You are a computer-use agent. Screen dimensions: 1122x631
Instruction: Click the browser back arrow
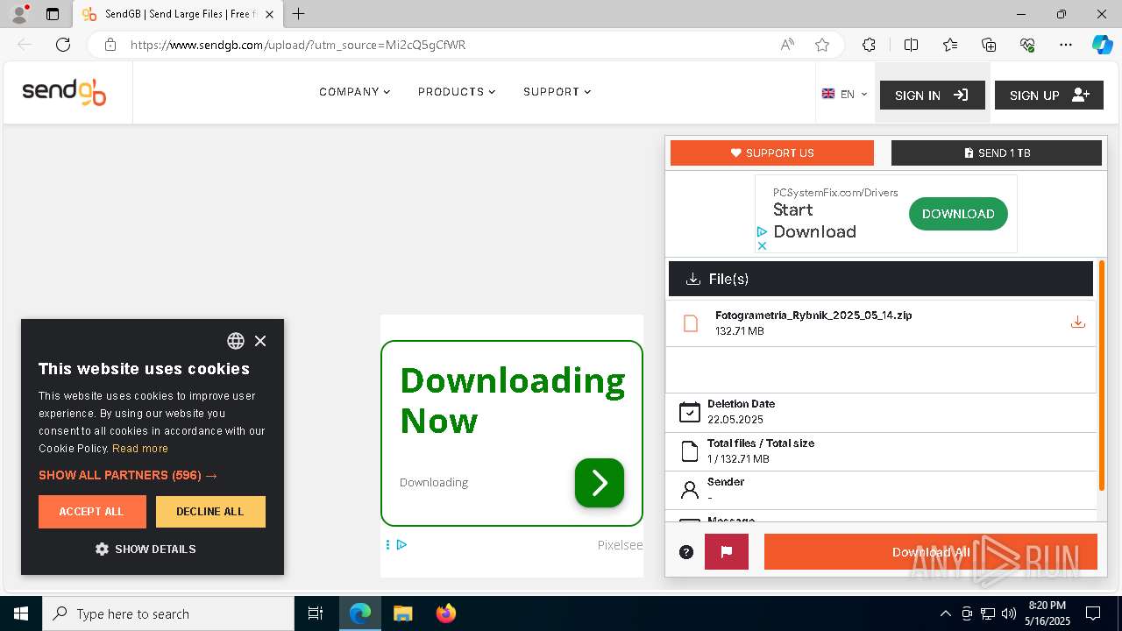click(x=25, y=45)
